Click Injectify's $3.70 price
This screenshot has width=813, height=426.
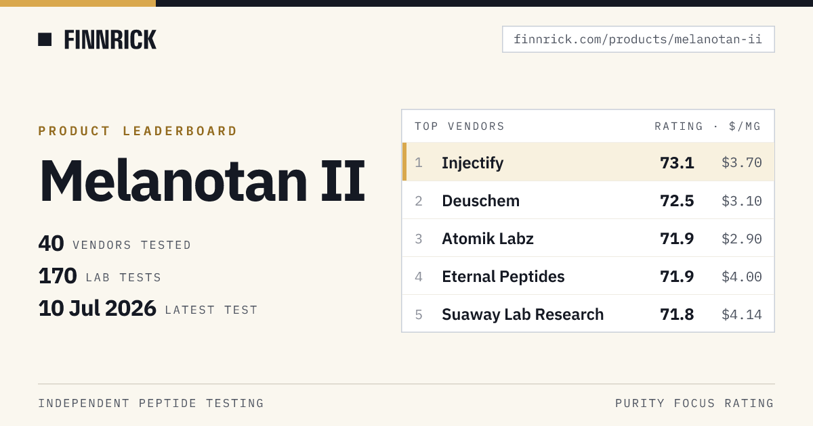point(742,163)
